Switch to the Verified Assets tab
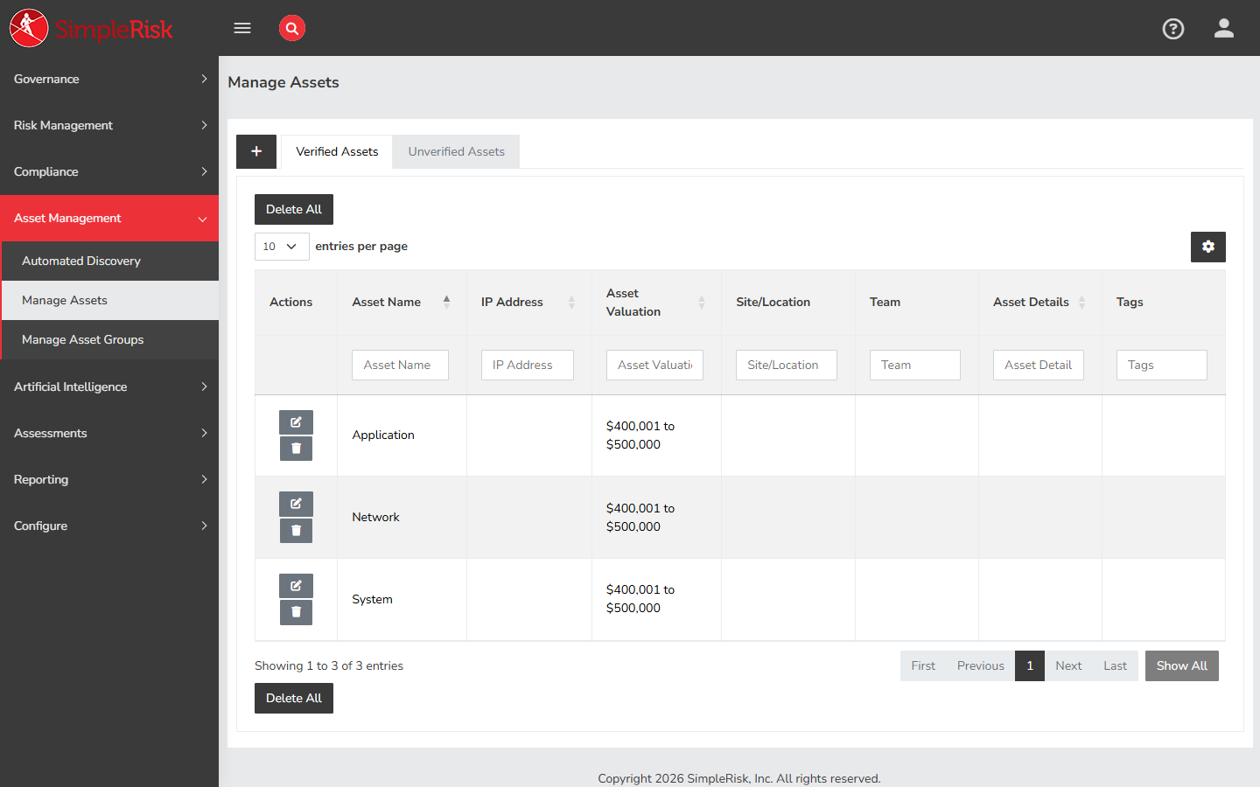Viewport: 1260px width, 787px height. pyautogui.click(x=337, y=151)
